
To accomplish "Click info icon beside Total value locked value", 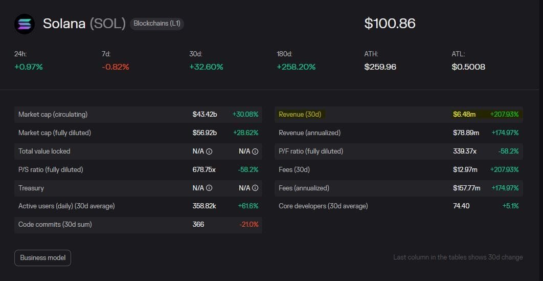I will (209, 152).
